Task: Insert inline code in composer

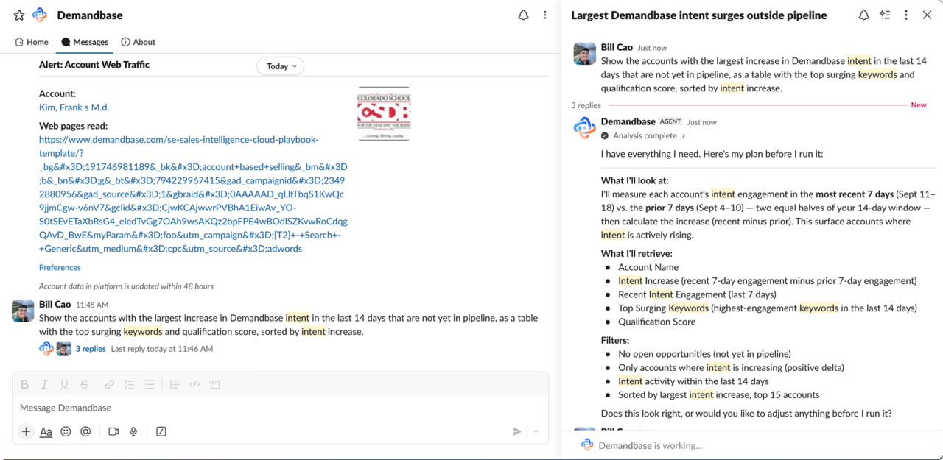Action: pos(194,384)
